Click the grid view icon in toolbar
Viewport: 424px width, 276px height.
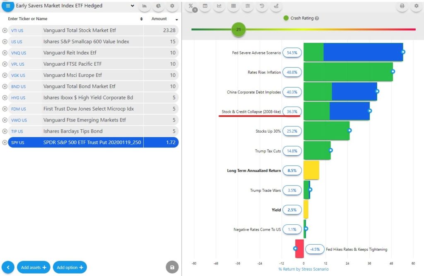tap(234, 6)
